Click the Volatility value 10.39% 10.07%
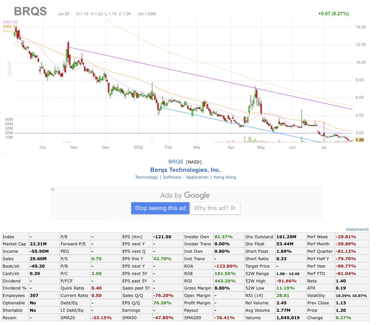Viewport: 377px width, 325px height. point(352,296)
